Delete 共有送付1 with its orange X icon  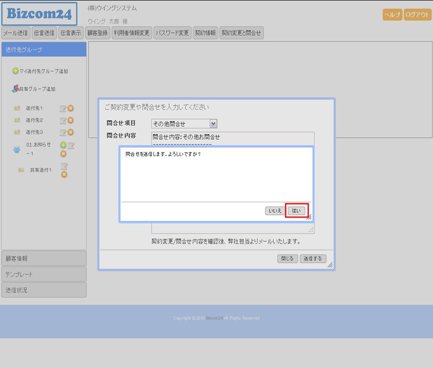coord(64,174)
